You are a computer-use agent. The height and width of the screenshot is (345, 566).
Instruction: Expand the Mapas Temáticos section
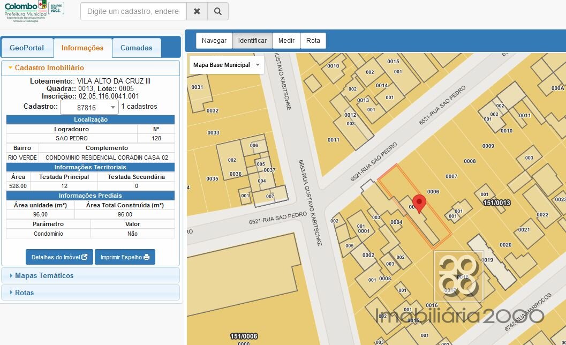[44, 275]
